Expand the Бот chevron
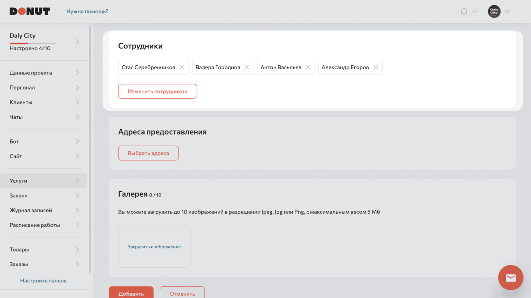The width and height of the screenshot is (531, 298). pos(77,142)
